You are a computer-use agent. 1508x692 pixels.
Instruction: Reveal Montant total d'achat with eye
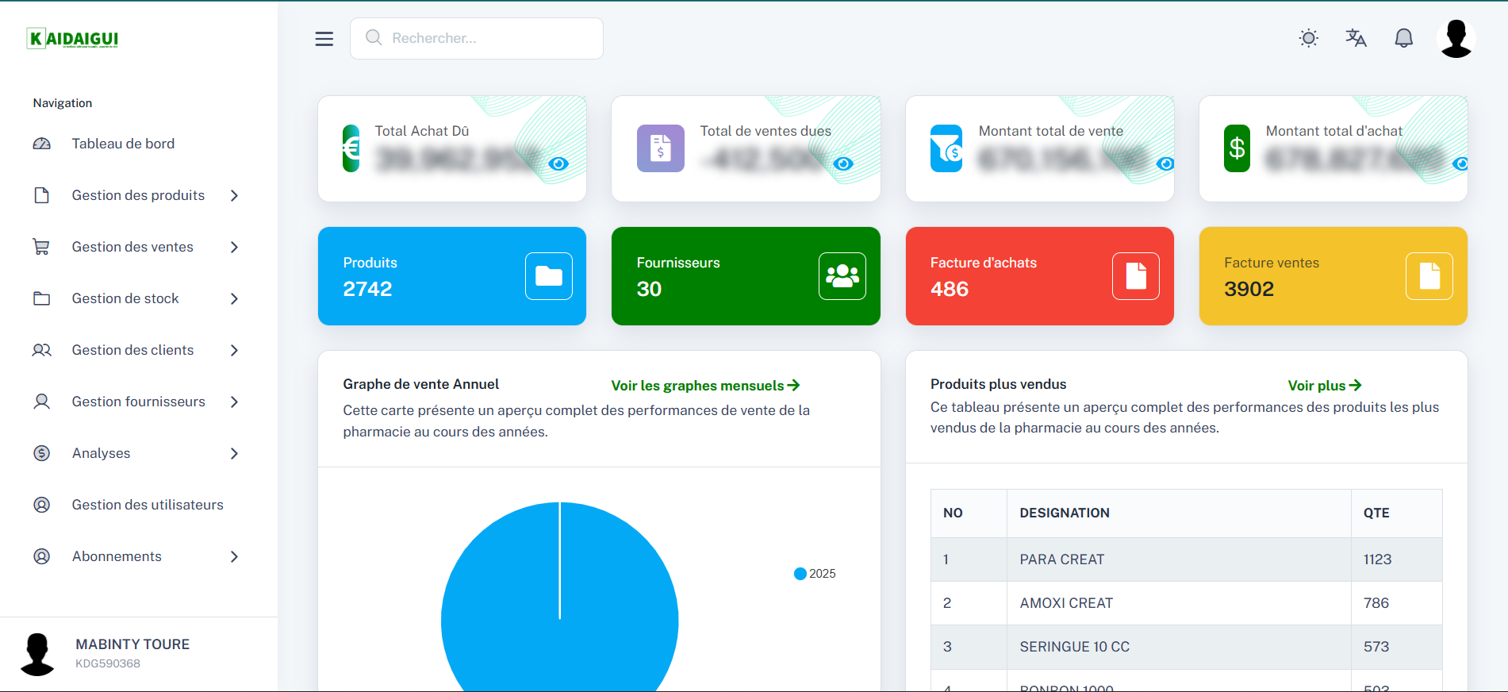(1460, 163)
